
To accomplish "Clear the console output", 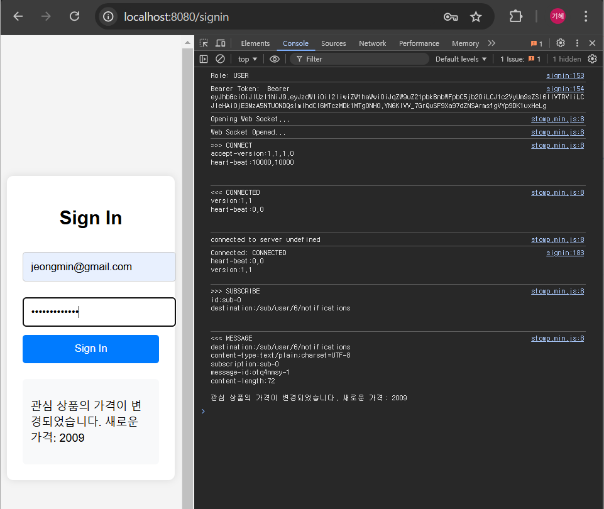I will pyautogui.click(x=220, y=59).
